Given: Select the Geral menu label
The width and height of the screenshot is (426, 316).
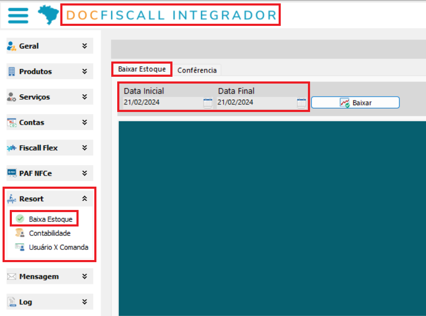Looking at the screenshot, I should pyautogui.click(x=29, y=46).
